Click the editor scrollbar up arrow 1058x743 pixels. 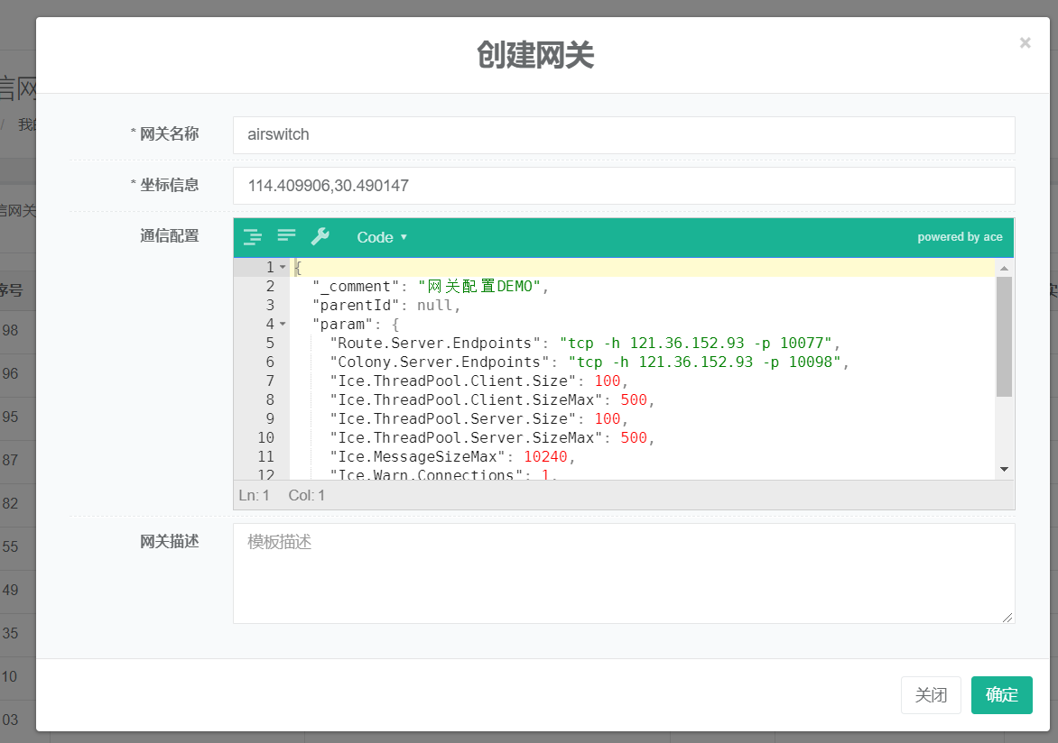[x=1004, y=268]
